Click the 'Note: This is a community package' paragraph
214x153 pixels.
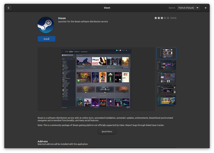101,125
